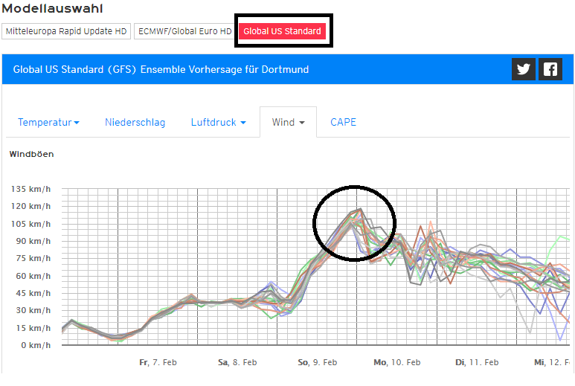
Task: Click the 30 km/h axis label
Action: click(33, 310)
